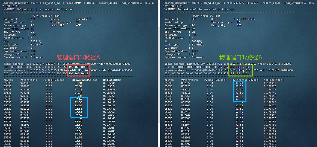The height and width of the screenshot is (147, 317).
Task: Click MsgRate value 0.176417
Action: pyautogui.click(x=270, y=83)
